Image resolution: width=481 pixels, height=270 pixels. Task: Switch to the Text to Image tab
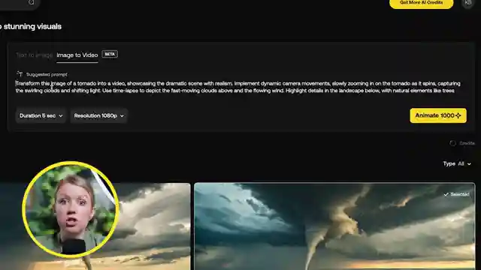[34, 55]
